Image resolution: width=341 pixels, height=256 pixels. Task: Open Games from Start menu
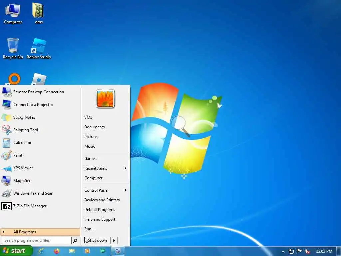coord(90,159)
